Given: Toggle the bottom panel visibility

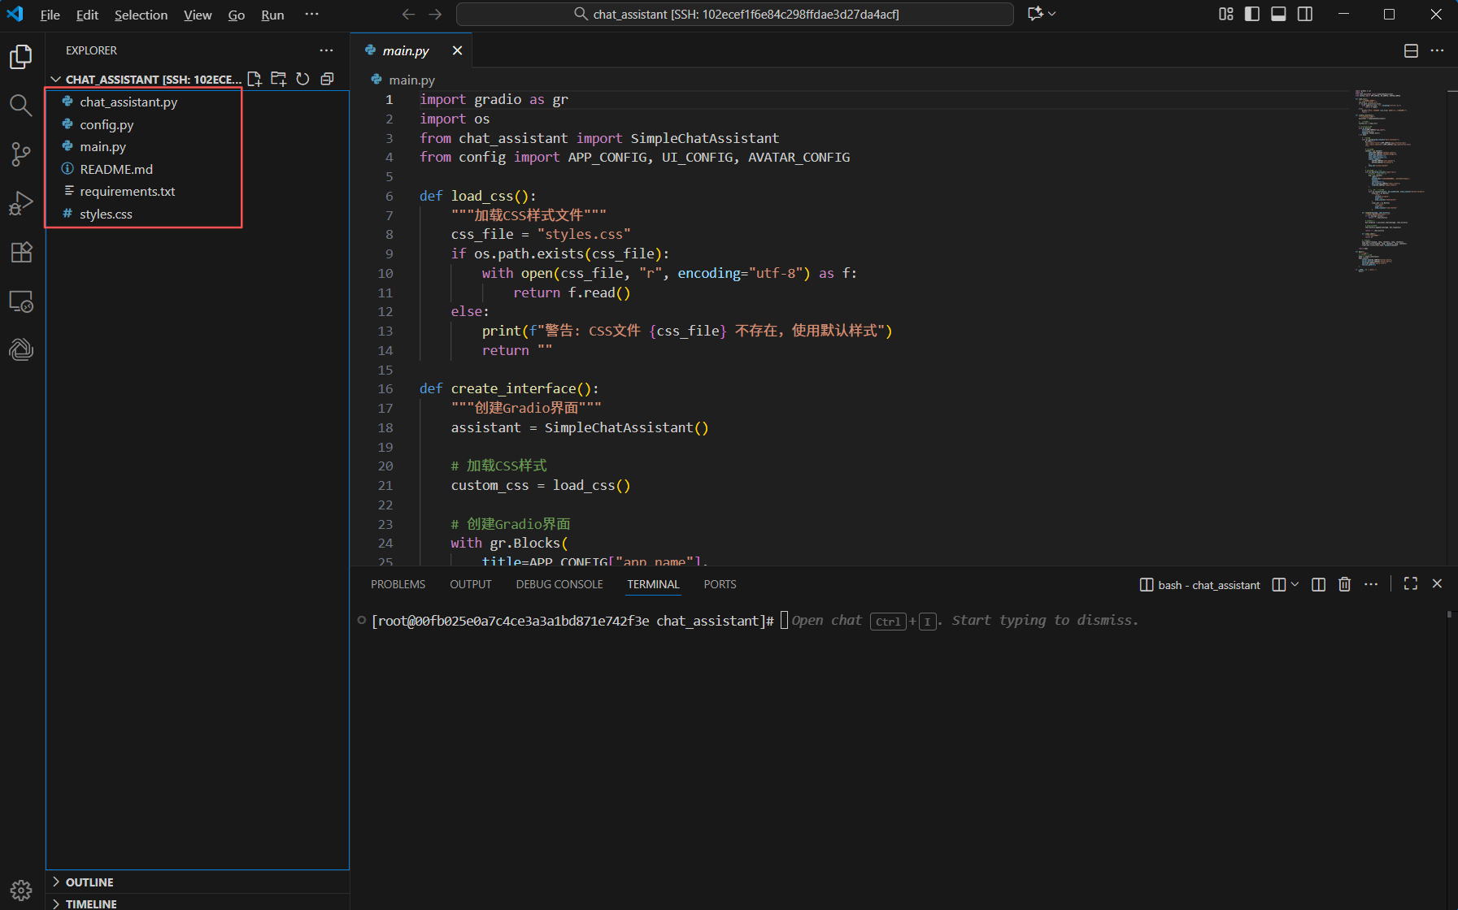Looking at the screenshot, I should (1278, 14).
